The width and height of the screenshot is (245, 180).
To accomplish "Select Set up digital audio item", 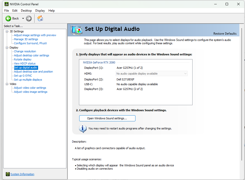I will click(x=26, y=67).
